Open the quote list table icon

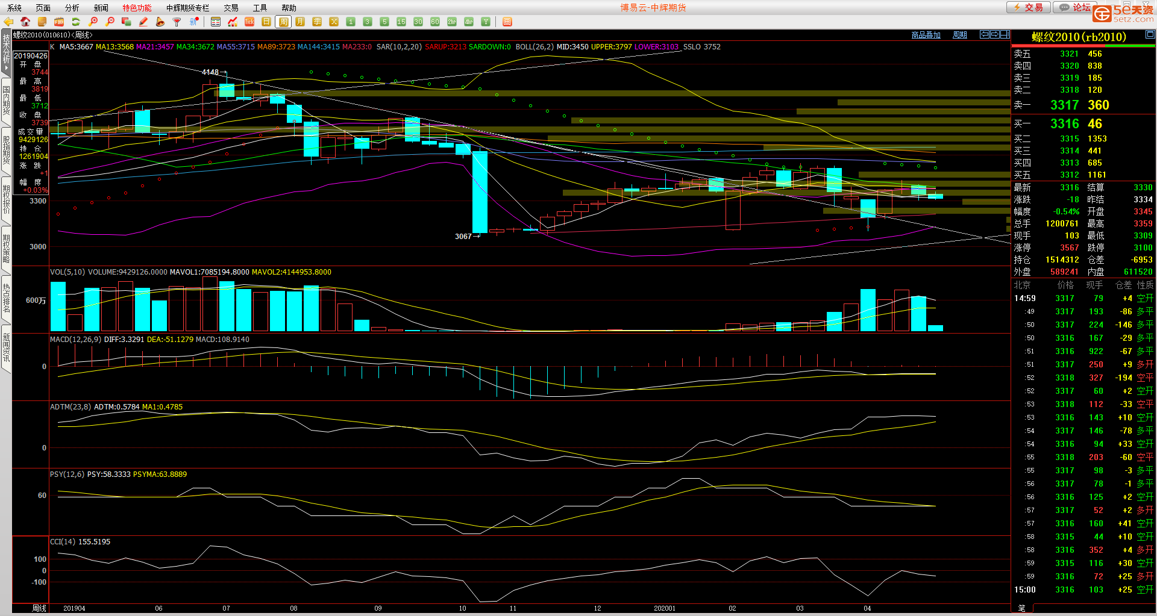(x=216, y=22)
